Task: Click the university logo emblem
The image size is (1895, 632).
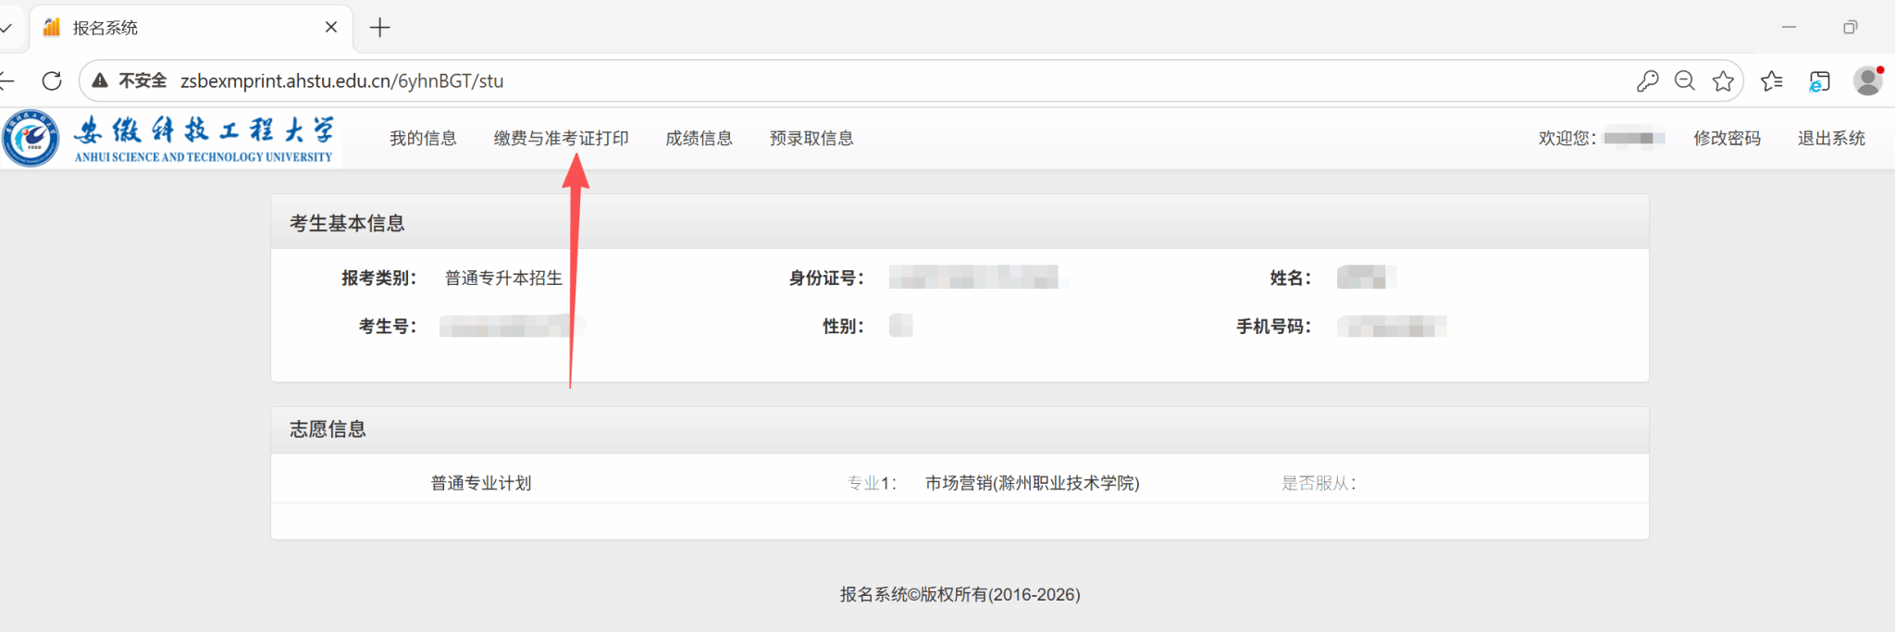Action: (31, 139)
